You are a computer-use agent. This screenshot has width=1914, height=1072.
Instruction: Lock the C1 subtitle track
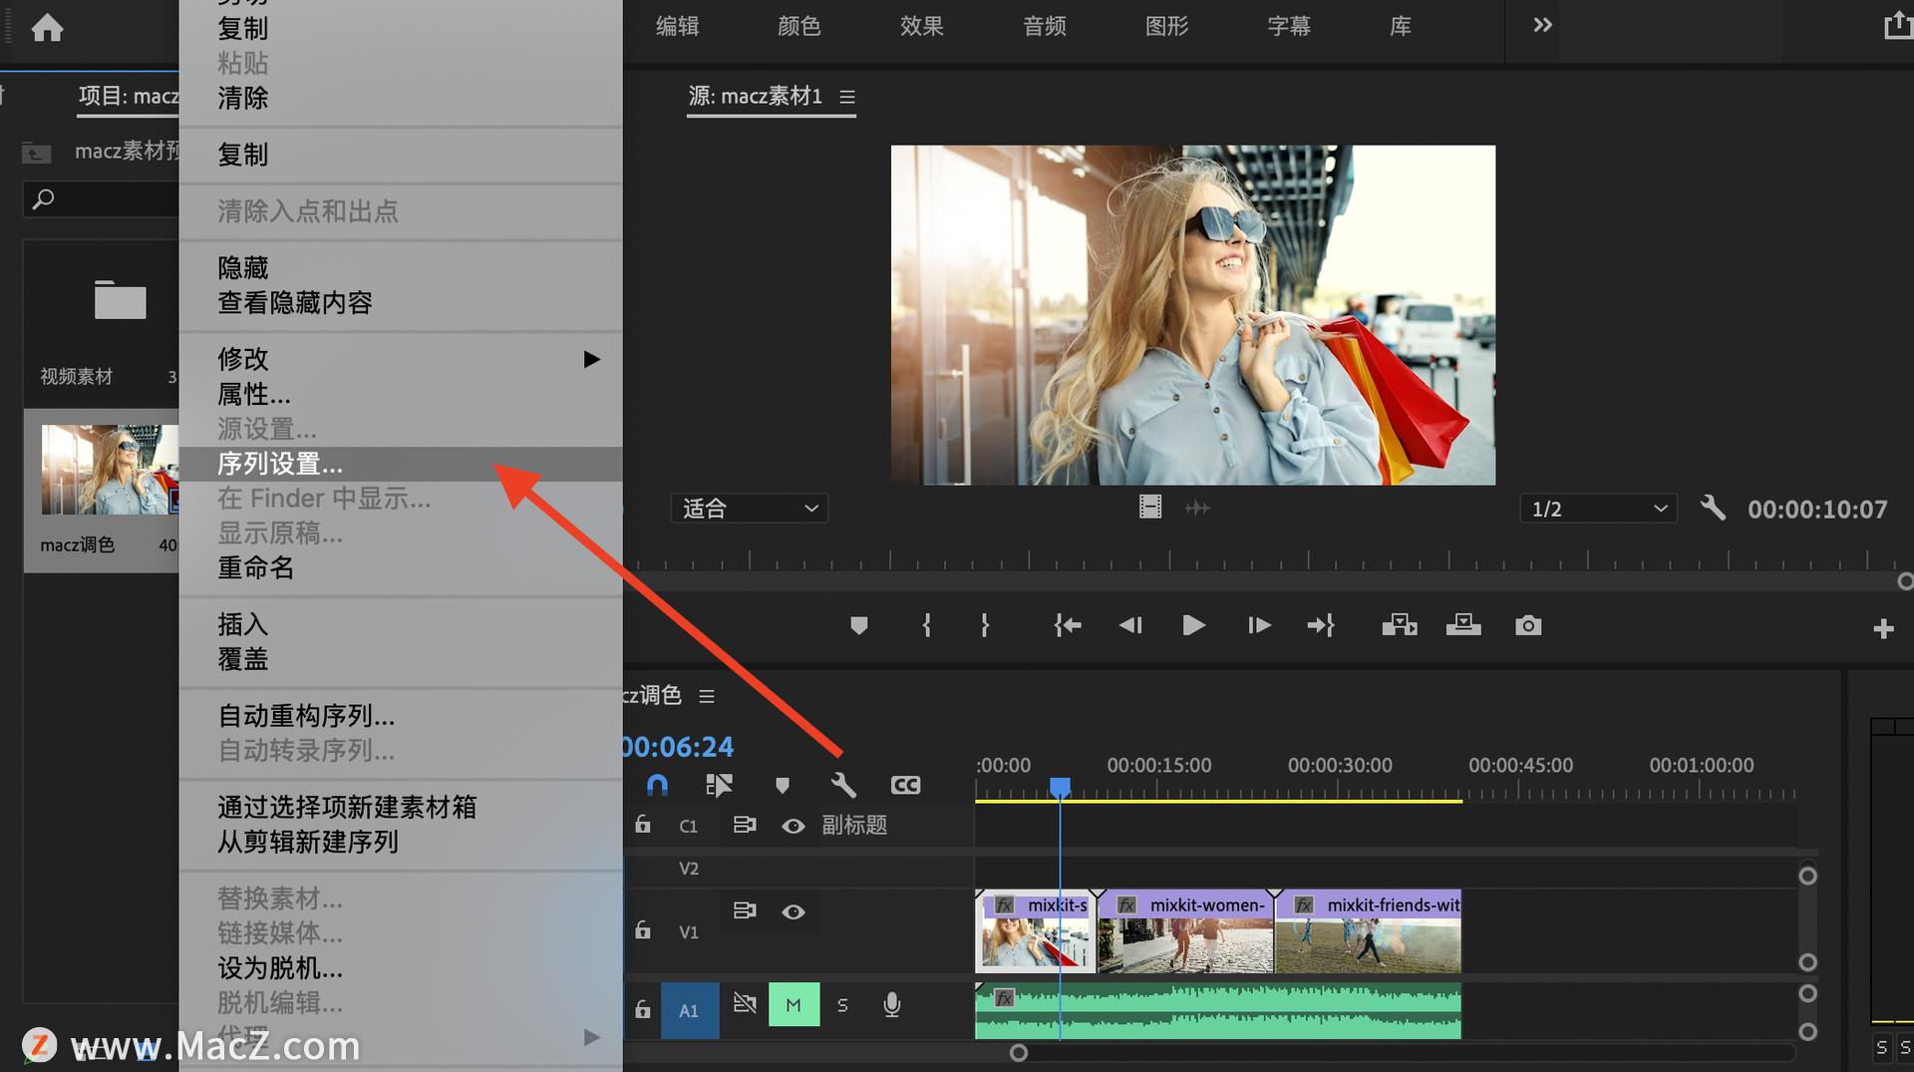pyautogui.click(x=643, y=825)
